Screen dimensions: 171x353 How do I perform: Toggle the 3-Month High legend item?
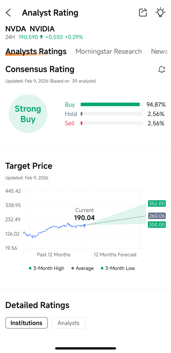pyautogui.click(x=47, y=268)
